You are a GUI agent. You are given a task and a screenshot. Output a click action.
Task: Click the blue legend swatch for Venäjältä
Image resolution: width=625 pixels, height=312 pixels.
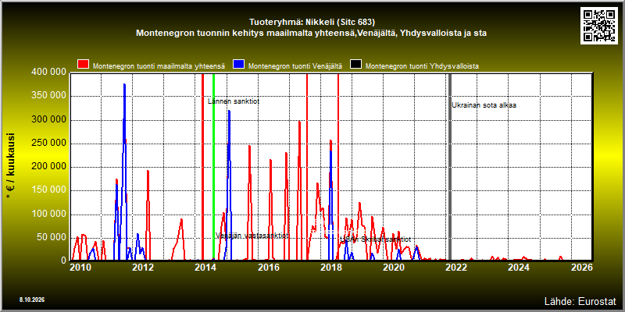pos(239,65)
